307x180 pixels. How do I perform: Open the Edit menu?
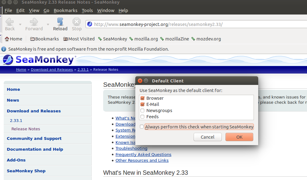pos(20,10)
